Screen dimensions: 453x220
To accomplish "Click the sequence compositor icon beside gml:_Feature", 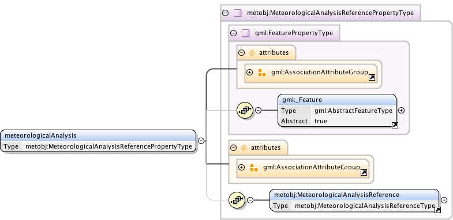I will click(x=245, y=110).
